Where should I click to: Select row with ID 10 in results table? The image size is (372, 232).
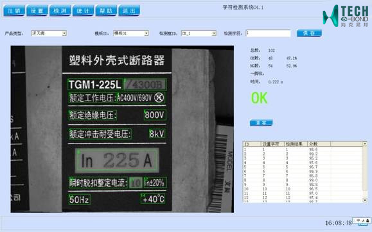[303, 189]
